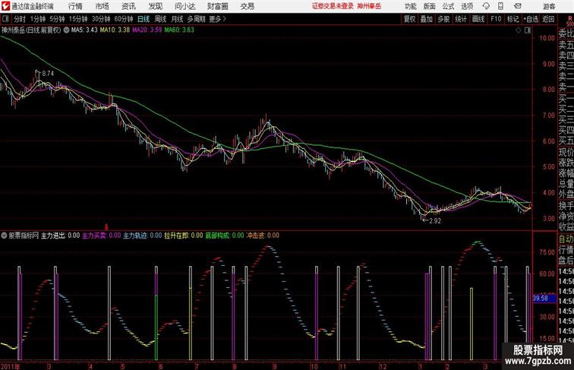Open the 公式 menu
The image size is (574, 370).
point(448,6)
